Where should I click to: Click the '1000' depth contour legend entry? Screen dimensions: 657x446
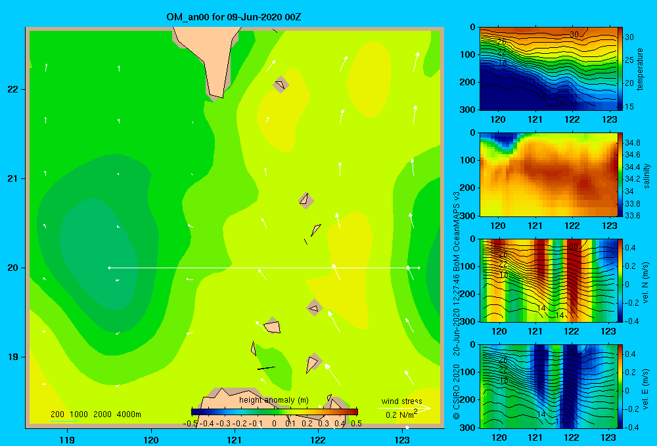[x=79, y=415]
